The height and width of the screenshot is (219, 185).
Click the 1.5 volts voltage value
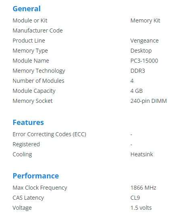coord(141,208)
